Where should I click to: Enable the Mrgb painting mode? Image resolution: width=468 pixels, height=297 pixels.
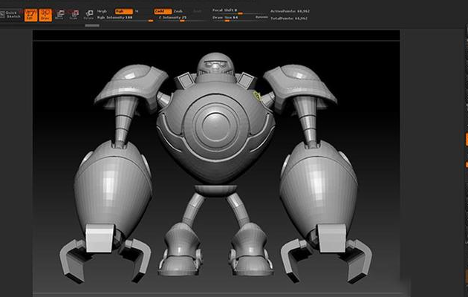pyautogui.click(x=102, y=11)
